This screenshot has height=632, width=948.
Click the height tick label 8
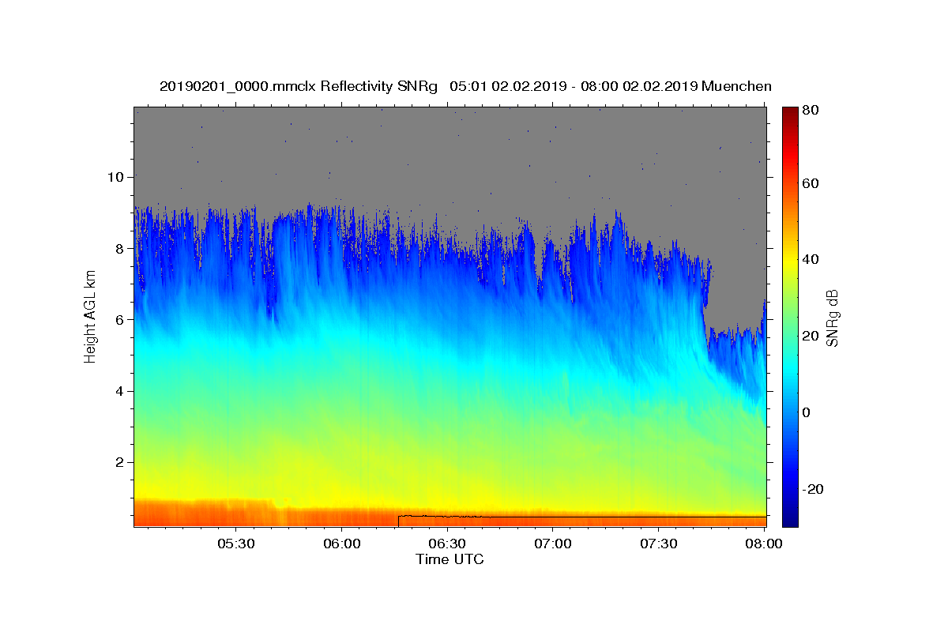[122, 248]
